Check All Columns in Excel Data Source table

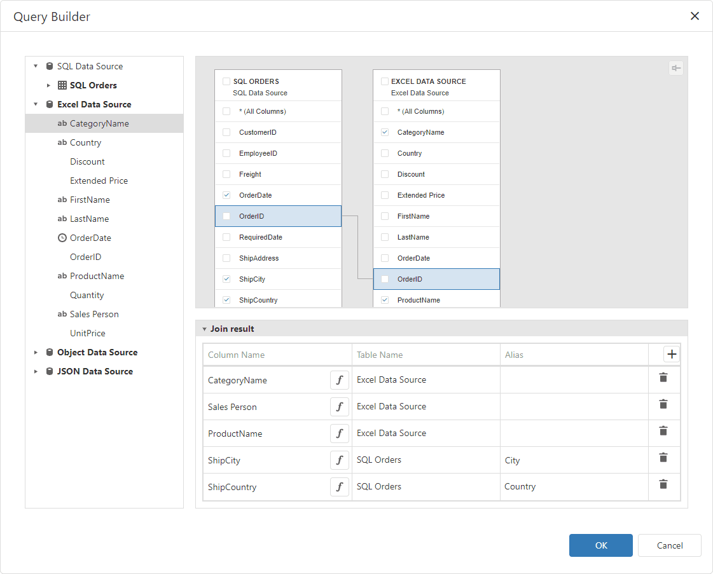(384, 111)
